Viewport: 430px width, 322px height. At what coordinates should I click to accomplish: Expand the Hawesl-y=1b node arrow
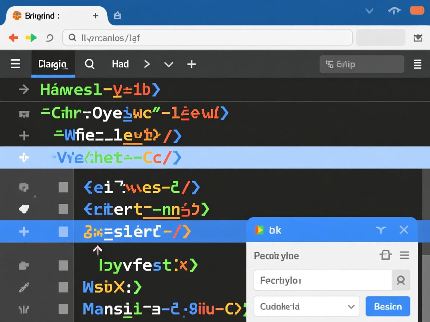pyautogui.click(x=24, y=89)
